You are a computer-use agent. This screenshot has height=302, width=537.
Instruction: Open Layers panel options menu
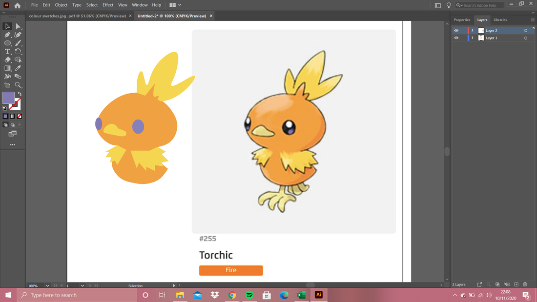click(x=533, y=20)
